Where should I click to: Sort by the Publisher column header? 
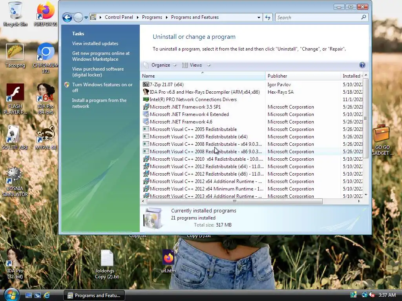303,76
